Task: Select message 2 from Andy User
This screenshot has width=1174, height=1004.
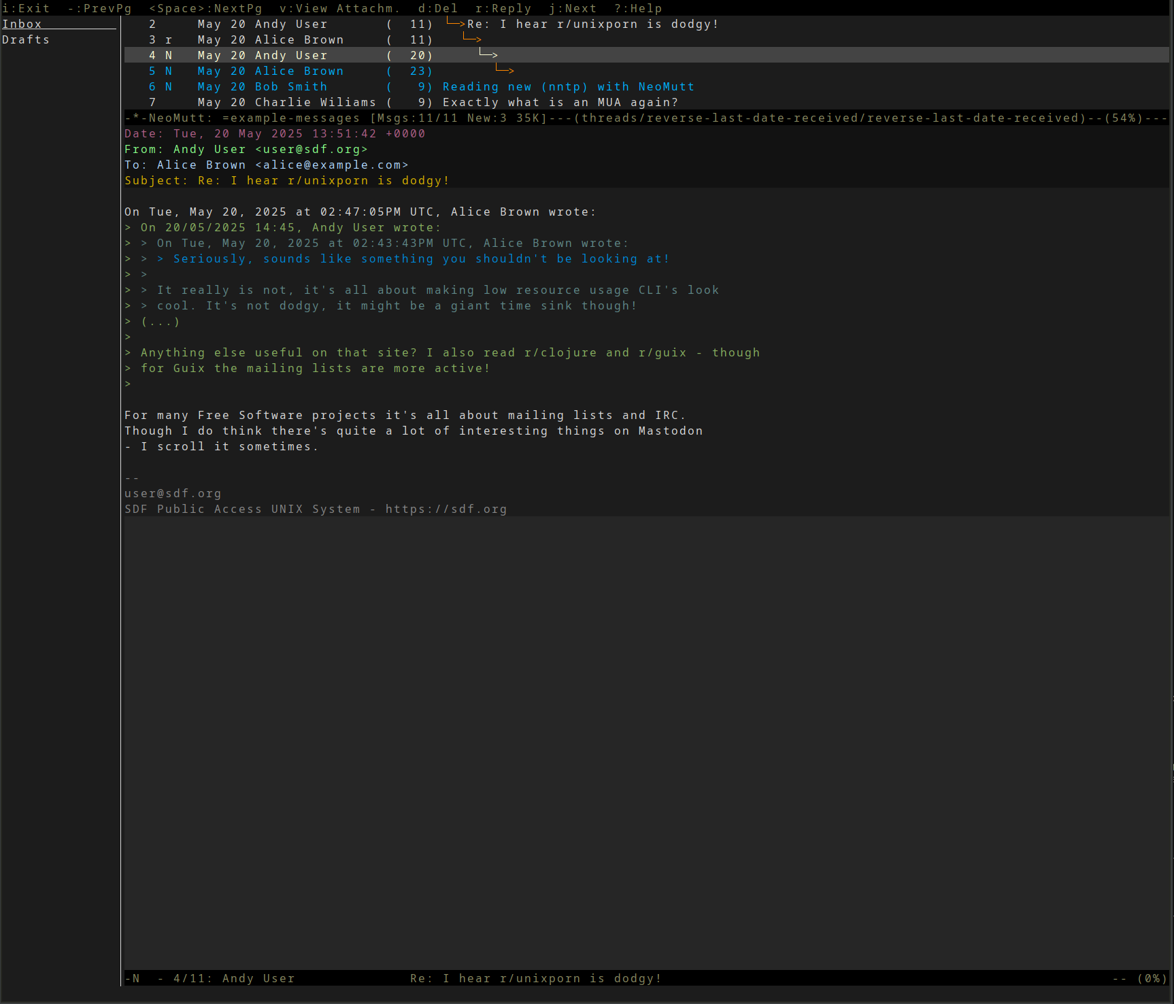Action: pos(646,24)
